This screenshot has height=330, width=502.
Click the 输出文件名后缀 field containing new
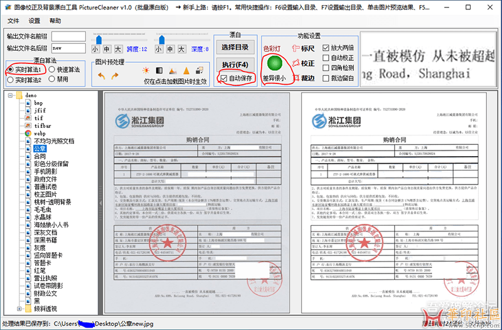point(68,48)
